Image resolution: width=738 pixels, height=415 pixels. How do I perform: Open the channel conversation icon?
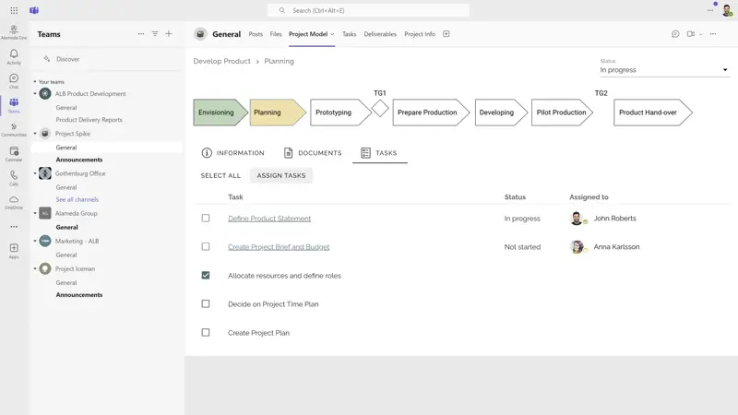(675, 34)
